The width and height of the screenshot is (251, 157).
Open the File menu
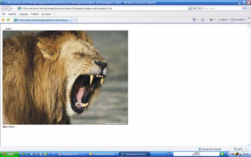click(4, 14)
